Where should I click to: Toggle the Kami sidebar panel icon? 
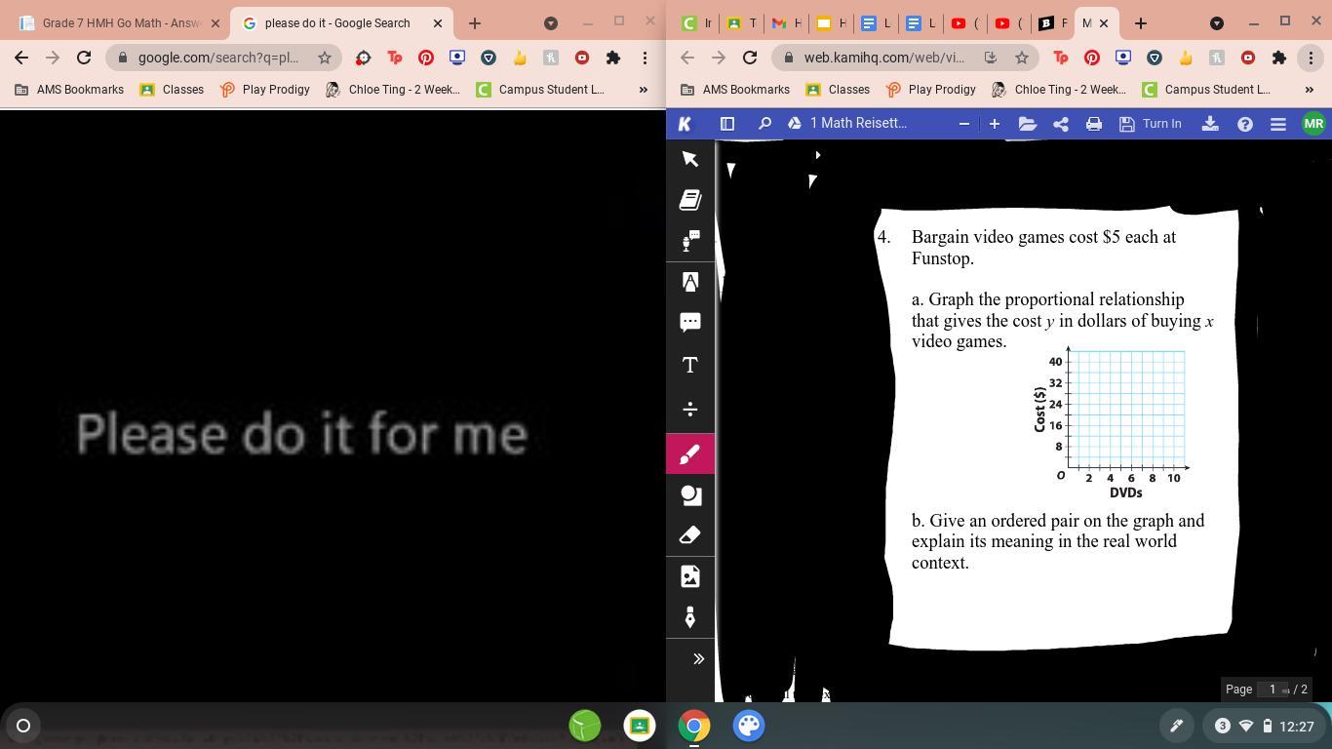[x=726, y=124]
